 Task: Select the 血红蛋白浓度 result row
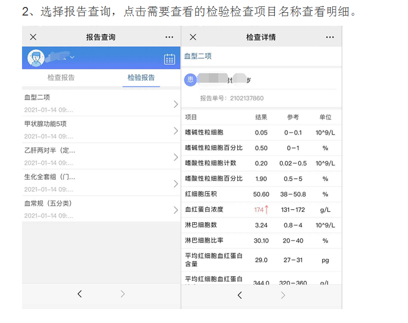(x=261, y=209)
